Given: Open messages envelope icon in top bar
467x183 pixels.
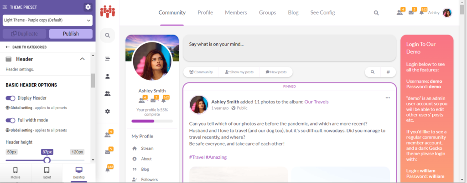Looking at the screenshot, I should 411,13.
